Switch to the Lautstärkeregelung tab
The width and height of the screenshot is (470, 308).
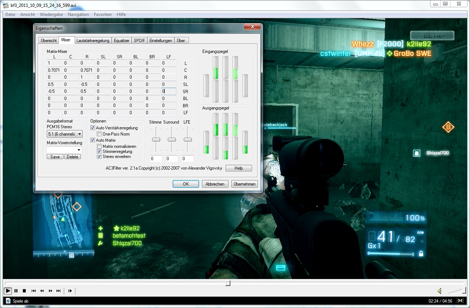pyautogui.click(x=93, y=41)
